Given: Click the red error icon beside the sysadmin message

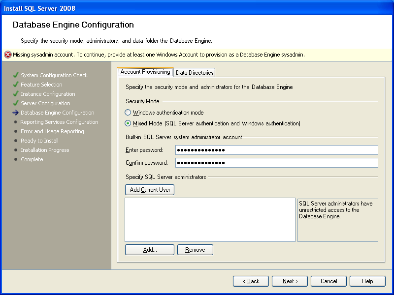Looking at the screenshot, I should (x=8, y=55).
